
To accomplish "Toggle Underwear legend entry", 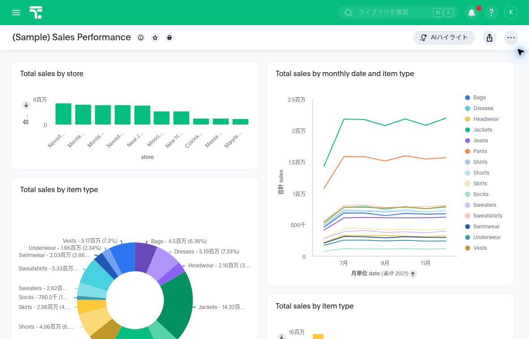I will [483, 237].
